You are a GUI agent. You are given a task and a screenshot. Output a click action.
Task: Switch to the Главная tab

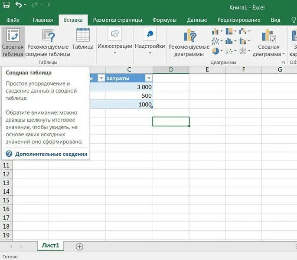tap(42, 20)
